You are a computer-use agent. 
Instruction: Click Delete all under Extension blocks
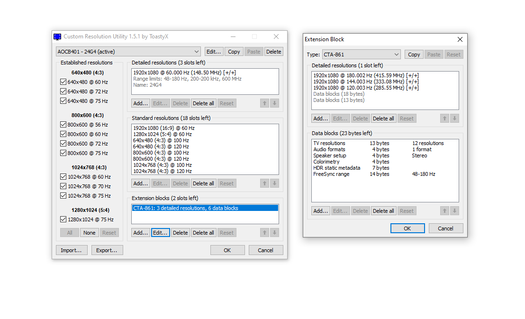pos(203,233)
